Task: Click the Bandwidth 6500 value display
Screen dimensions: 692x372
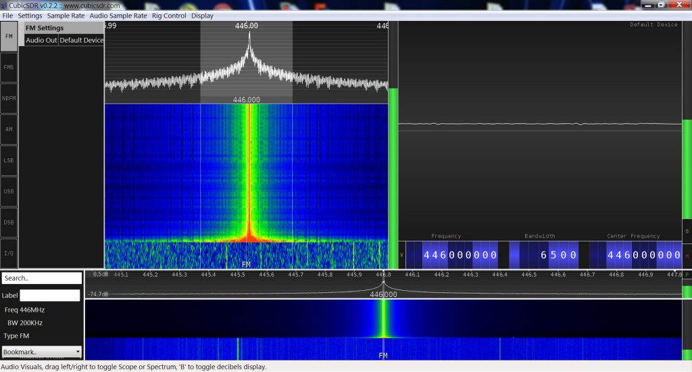Action: point(558,255)
